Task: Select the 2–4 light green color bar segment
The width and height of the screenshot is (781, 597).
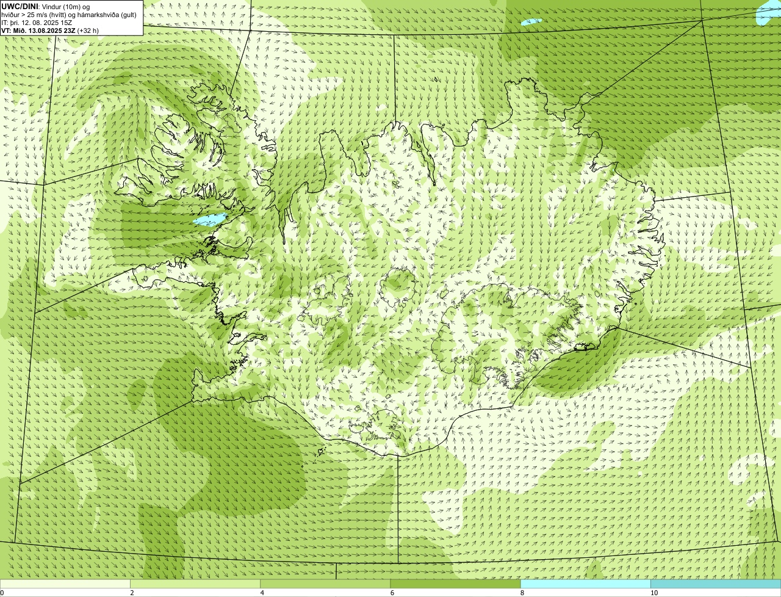Action: tap(195, 584)
